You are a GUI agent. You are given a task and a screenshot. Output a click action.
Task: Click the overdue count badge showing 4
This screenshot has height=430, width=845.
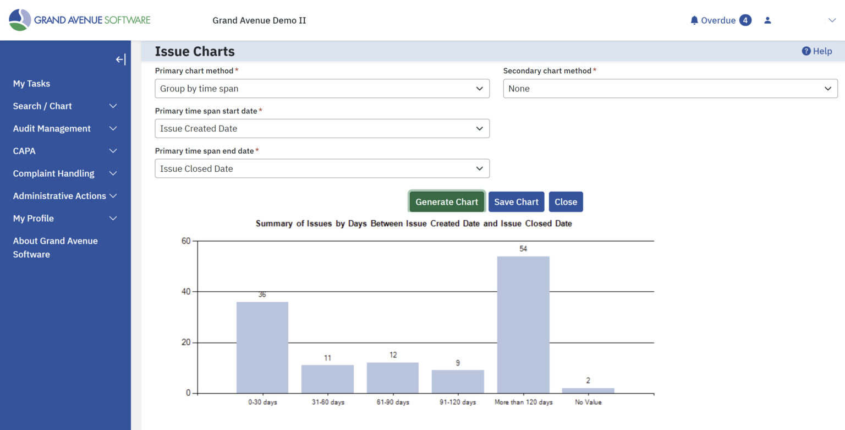745,20
